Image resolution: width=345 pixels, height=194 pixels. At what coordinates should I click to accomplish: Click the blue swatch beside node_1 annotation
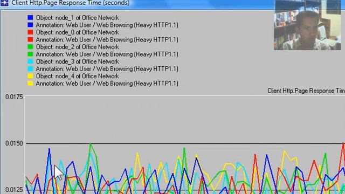[x=30, y=25]
